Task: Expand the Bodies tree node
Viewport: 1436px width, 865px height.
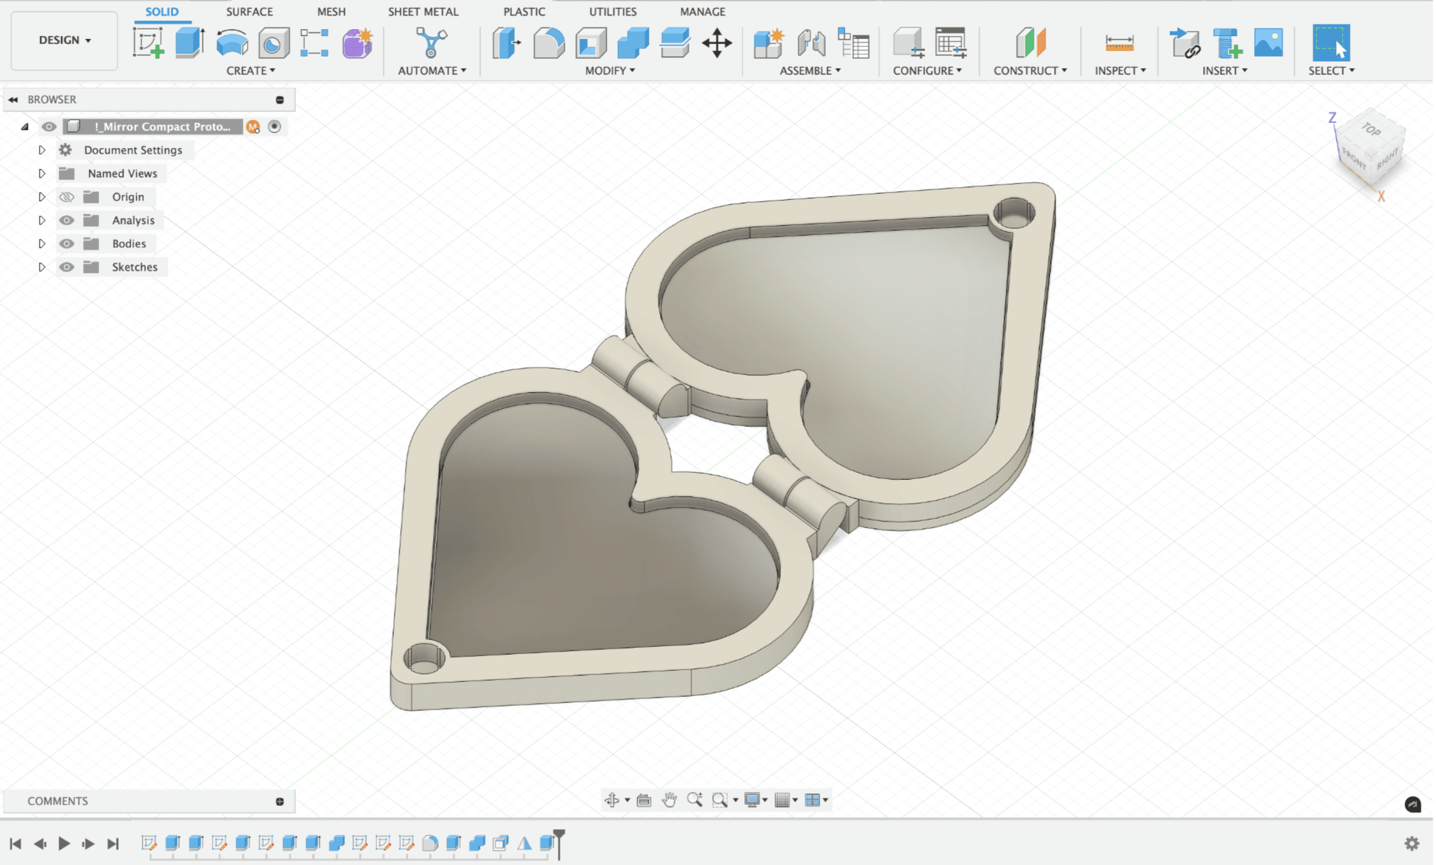Action: click(x=42, y=244)
